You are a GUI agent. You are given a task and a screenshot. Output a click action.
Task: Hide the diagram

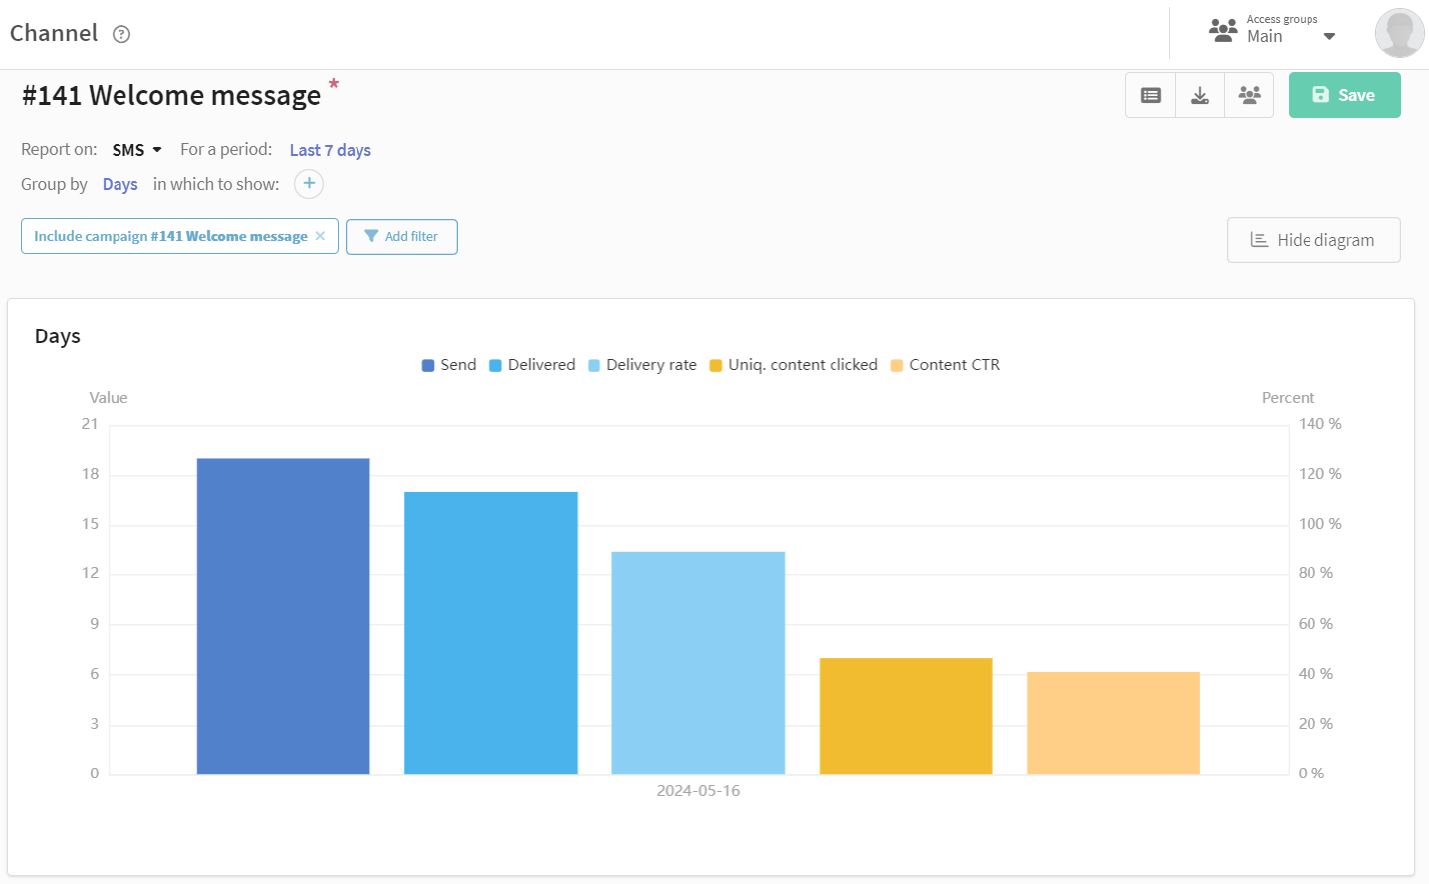click(x=1313, y=240)
